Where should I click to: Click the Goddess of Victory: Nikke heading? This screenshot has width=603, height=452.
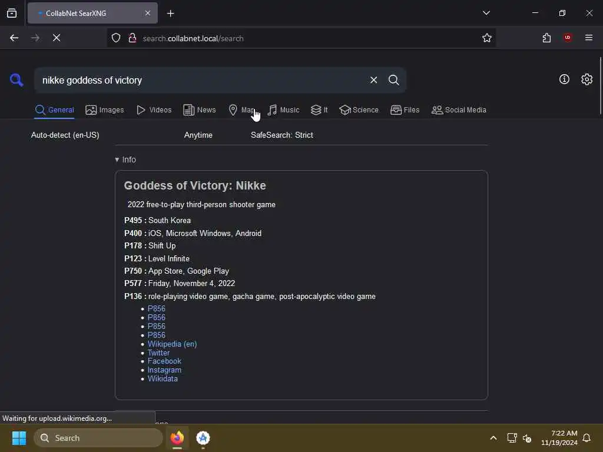[x=195, y=185]
